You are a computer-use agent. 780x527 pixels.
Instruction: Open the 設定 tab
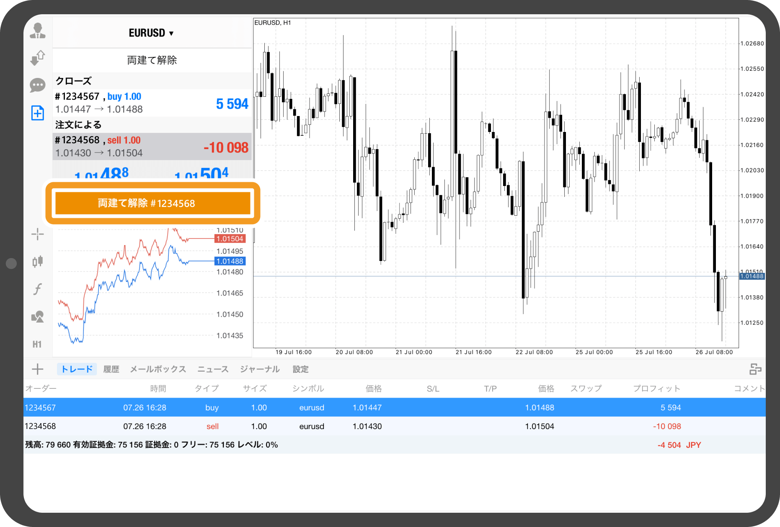point(300,369)
